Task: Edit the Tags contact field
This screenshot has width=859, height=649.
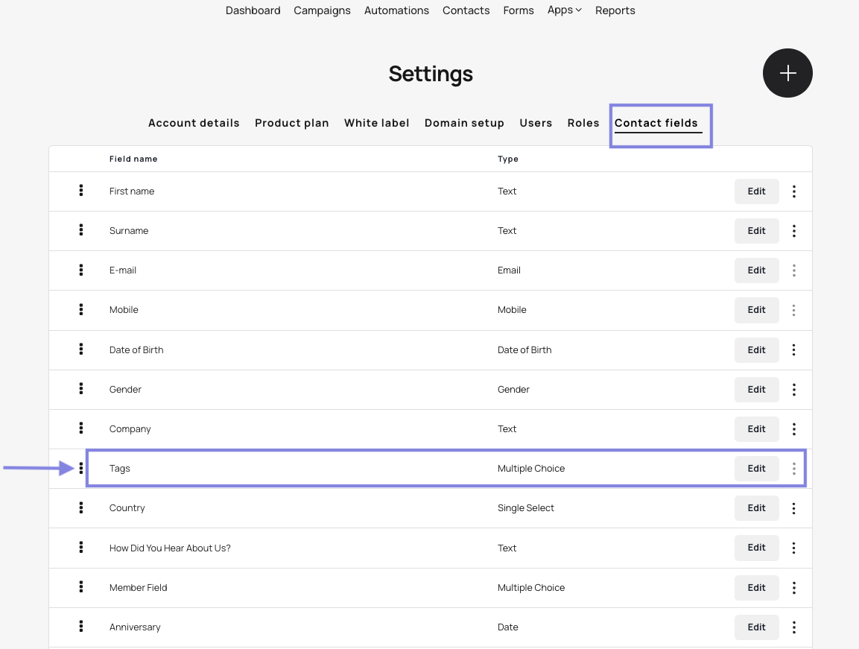Action: pos(756,469)
